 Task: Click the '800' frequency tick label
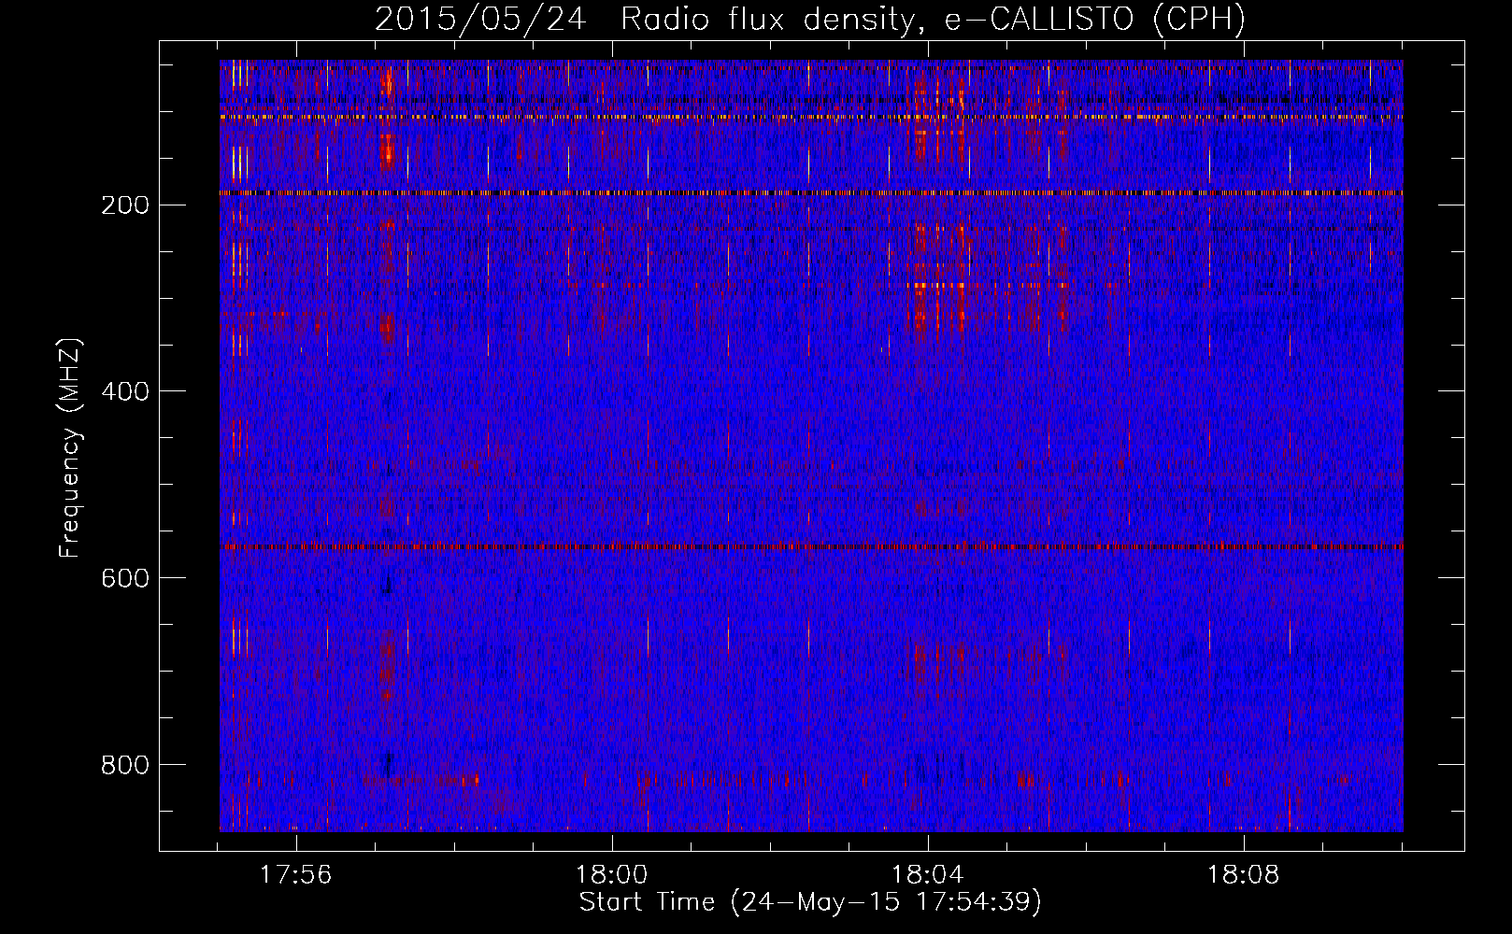(x=124, y=765)
